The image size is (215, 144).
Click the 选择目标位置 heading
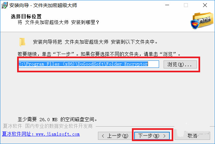(x=26, y=16)
